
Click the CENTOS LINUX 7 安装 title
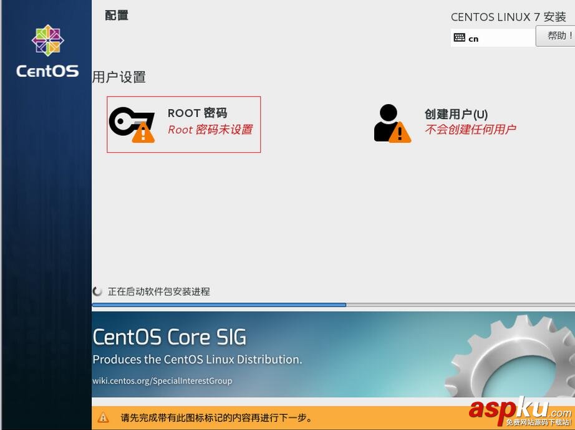click(x=508, y=17)
